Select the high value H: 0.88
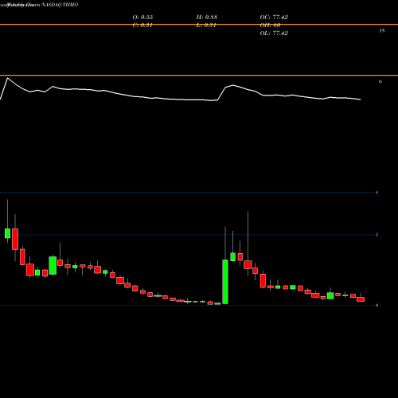398x398 pixels. point(207,18)
